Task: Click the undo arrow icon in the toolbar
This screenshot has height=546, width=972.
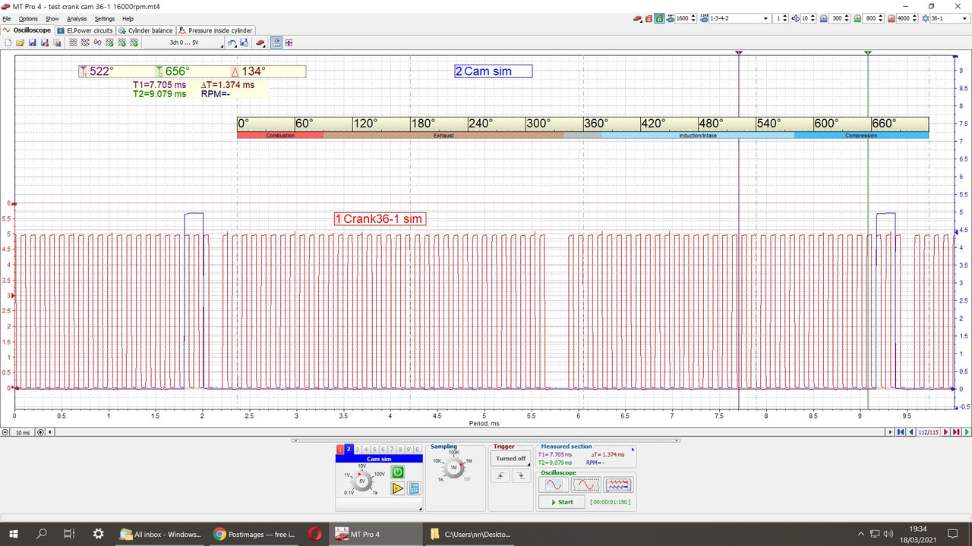Action: [x=232, y=42]
